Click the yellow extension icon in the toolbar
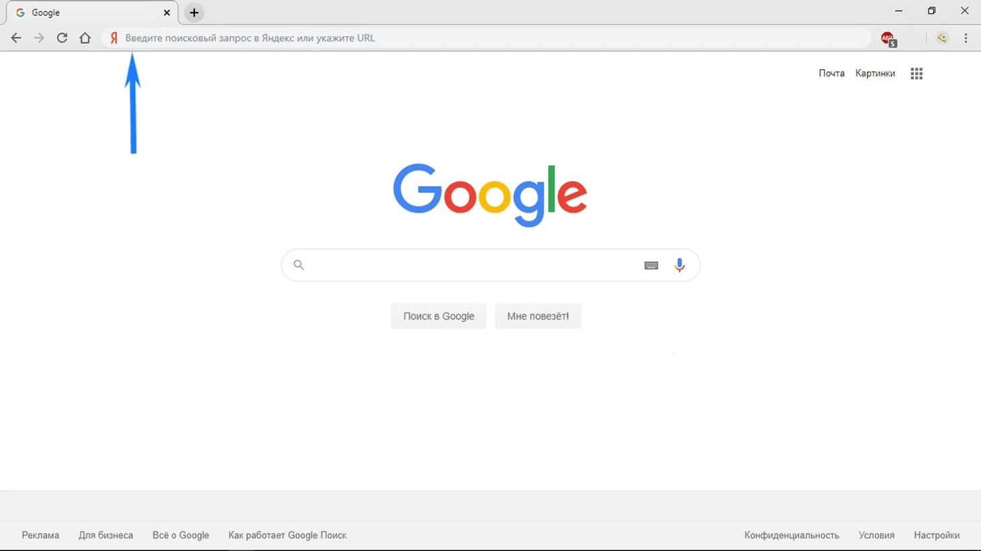The width and height of the screenshot is (981, 551). pyautogui.click(x=942, y=38)
